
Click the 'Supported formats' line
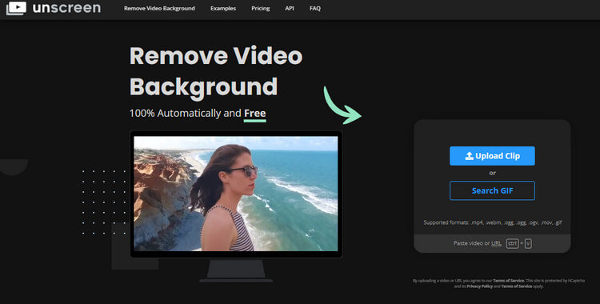(493, 222)
